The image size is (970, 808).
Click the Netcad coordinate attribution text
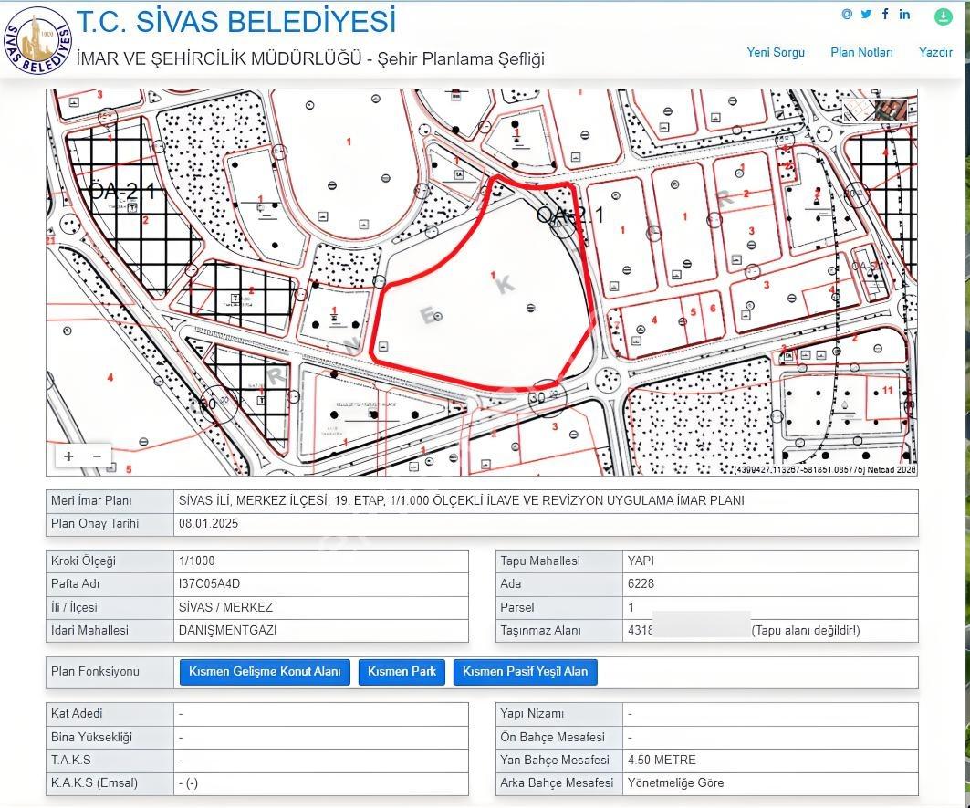pyautogui.click(x=825, y=470)
